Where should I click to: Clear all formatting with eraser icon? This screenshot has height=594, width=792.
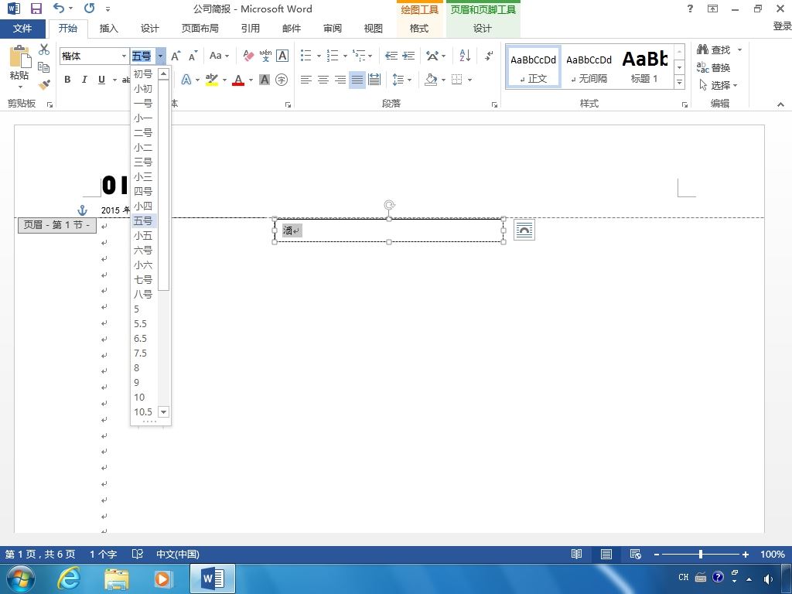click(248, 56)
